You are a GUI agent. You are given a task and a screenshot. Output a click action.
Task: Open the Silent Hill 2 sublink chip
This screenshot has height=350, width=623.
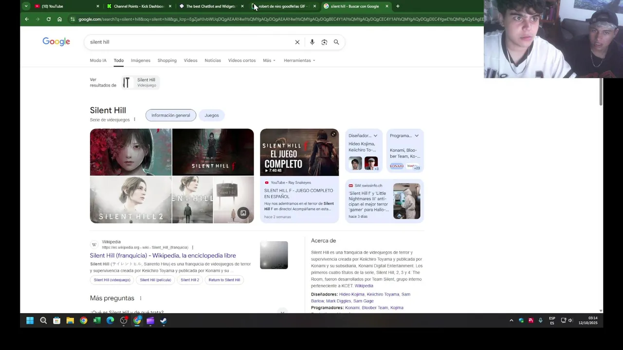point(190,280)
